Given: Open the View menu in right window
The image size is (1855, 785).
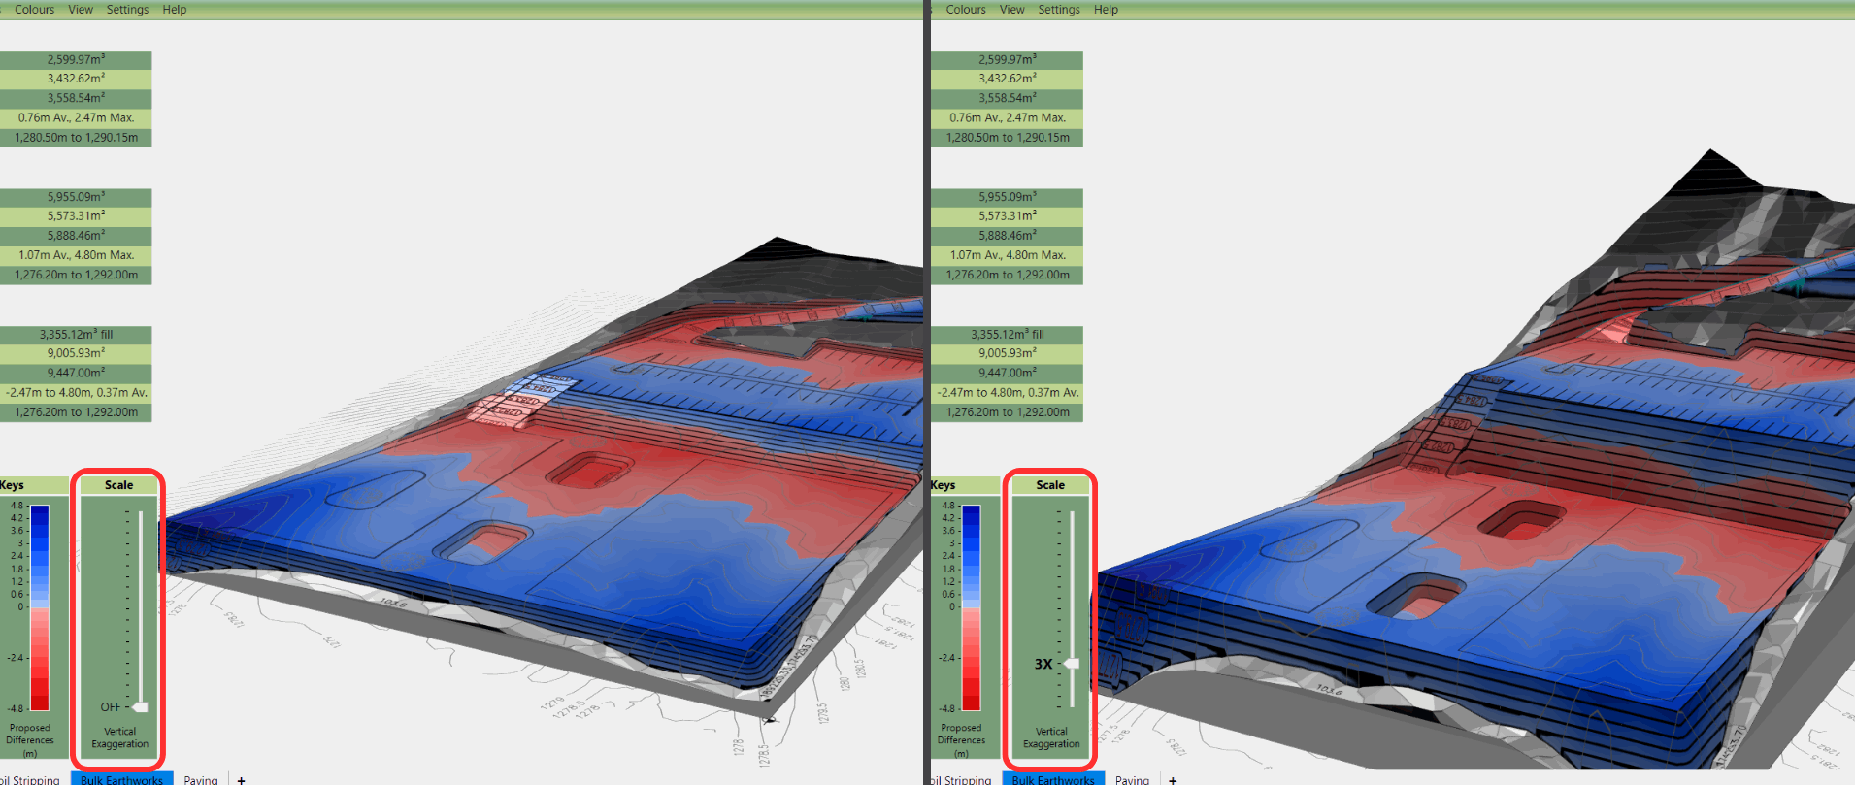Looking at the screenshot, I should click(x=1011, y=10).
